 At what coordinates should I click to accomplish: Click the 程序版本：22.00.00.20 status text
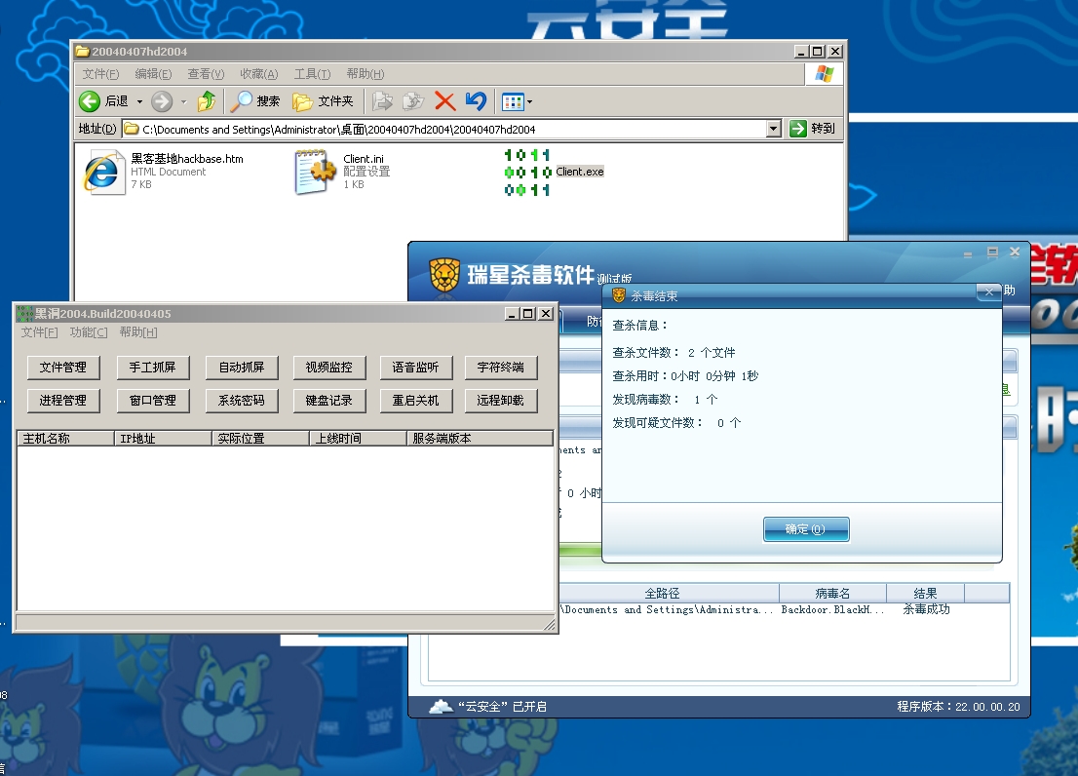(x=958, y=707)
